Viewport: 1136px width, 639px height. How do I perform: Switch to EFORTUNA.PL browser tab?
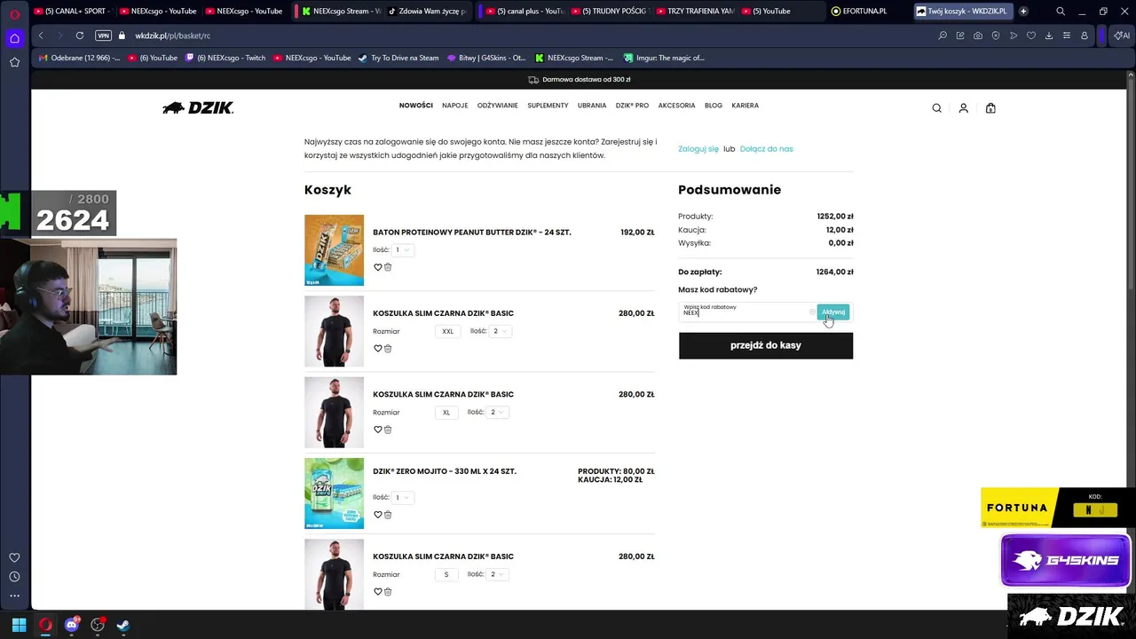coord(865,12)
